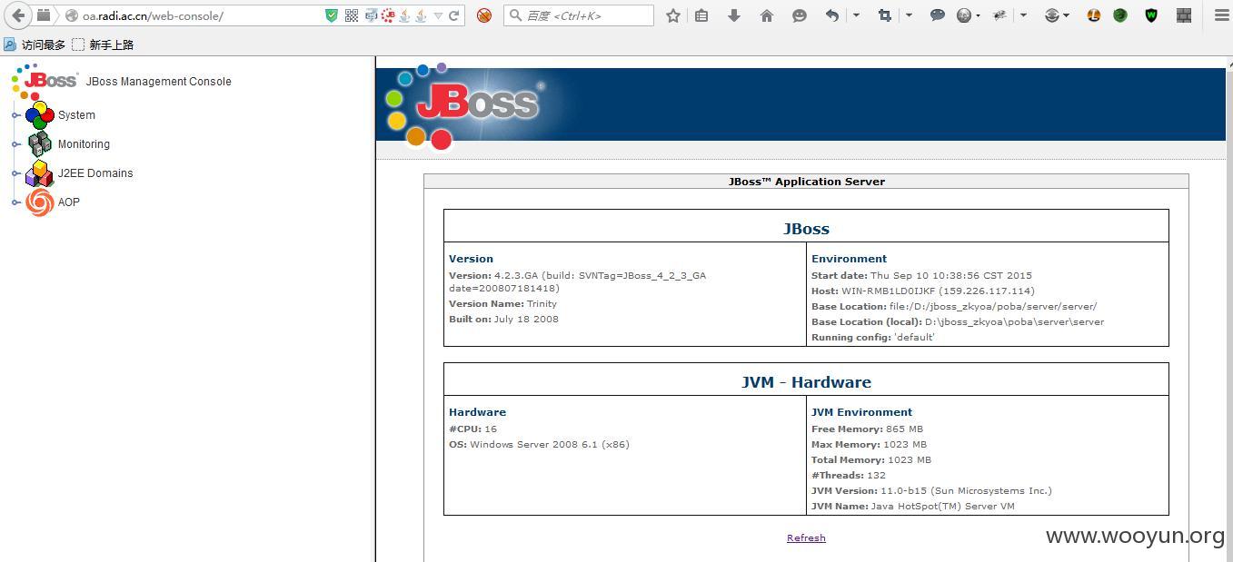Click the 'JVM Version: 11.0-b15' text
The height and width of the screenshot is (562, 1233).
click(x=931, y=491)
